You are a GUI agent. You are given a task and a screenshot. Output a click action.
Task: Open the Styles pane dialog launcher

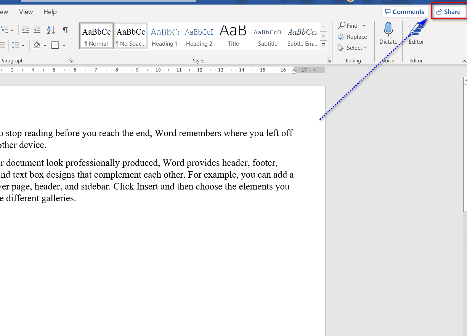tap(329, 61)
